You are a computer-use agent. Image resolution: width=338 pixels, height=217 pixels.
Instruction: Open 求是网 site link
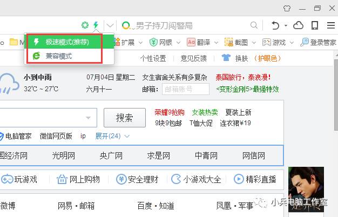pyautogui.click(x=159, y=155)
